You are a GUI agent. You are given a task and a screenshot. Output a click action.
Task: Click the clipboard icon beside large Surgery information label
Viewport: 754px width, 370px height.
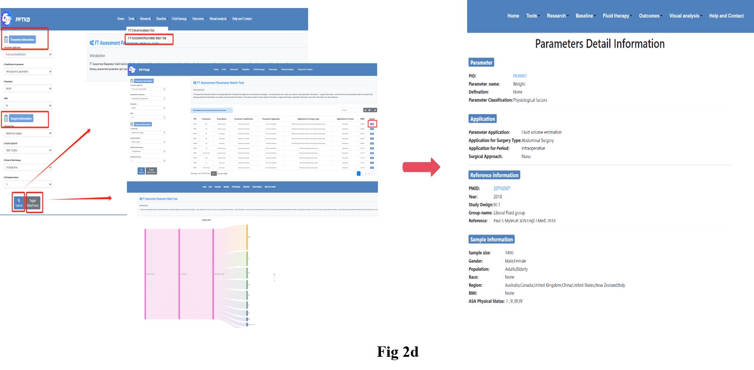[x=6, y=118]
